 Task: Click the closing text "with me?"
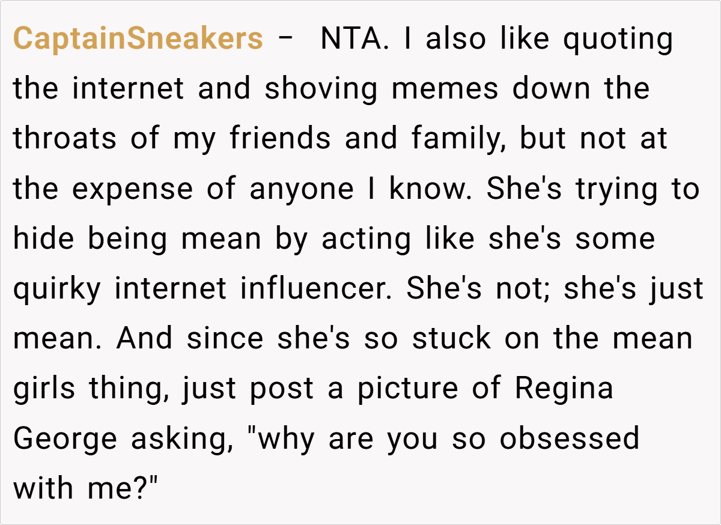85,488
